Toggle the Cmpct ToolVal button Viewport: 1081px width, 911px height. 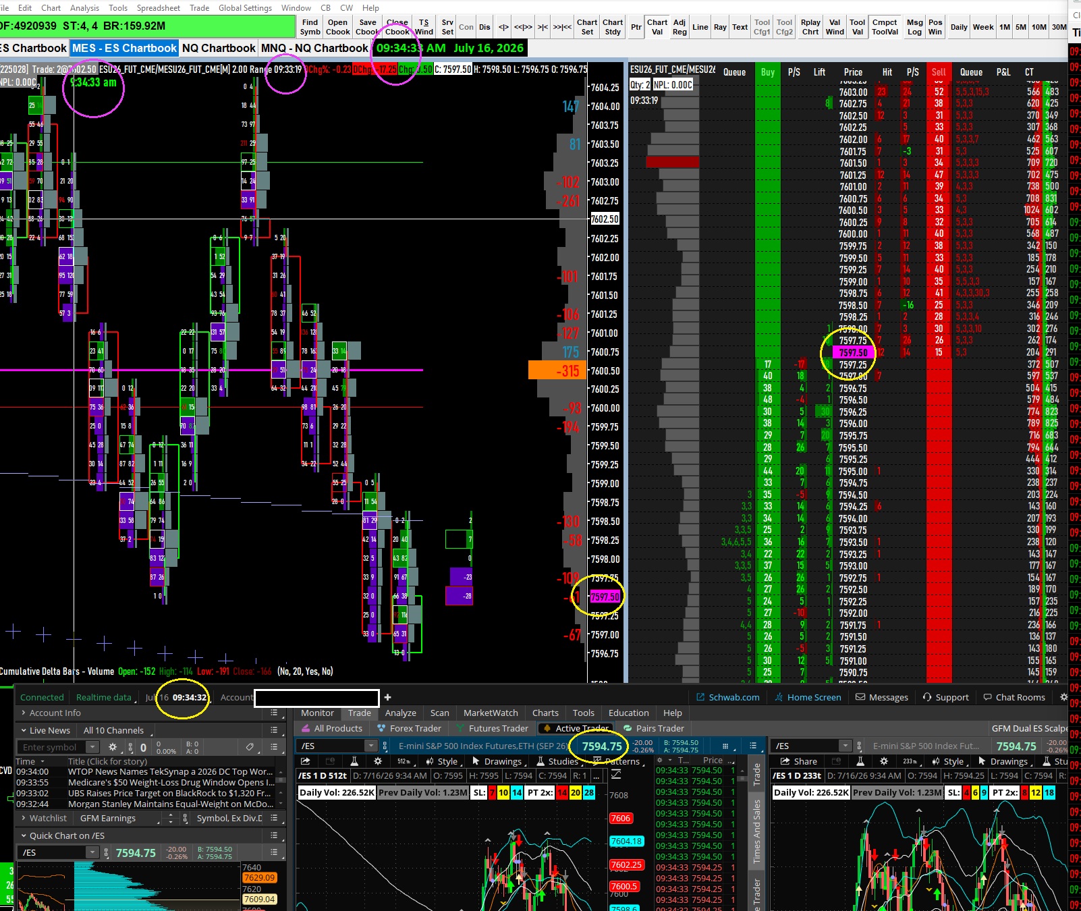point(885,27)
